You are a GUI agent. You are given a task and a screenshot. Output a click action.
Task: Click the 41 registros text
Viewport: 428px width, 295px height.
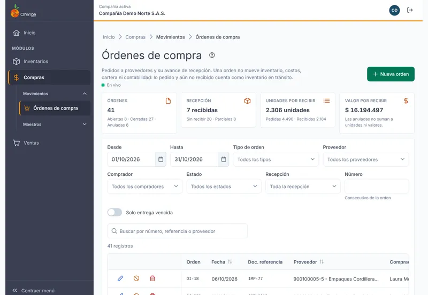coord(120,246)
